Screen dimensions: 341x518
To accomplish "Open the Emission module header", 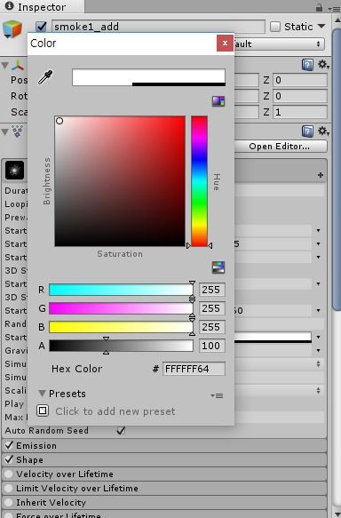I will click(164, 446).
